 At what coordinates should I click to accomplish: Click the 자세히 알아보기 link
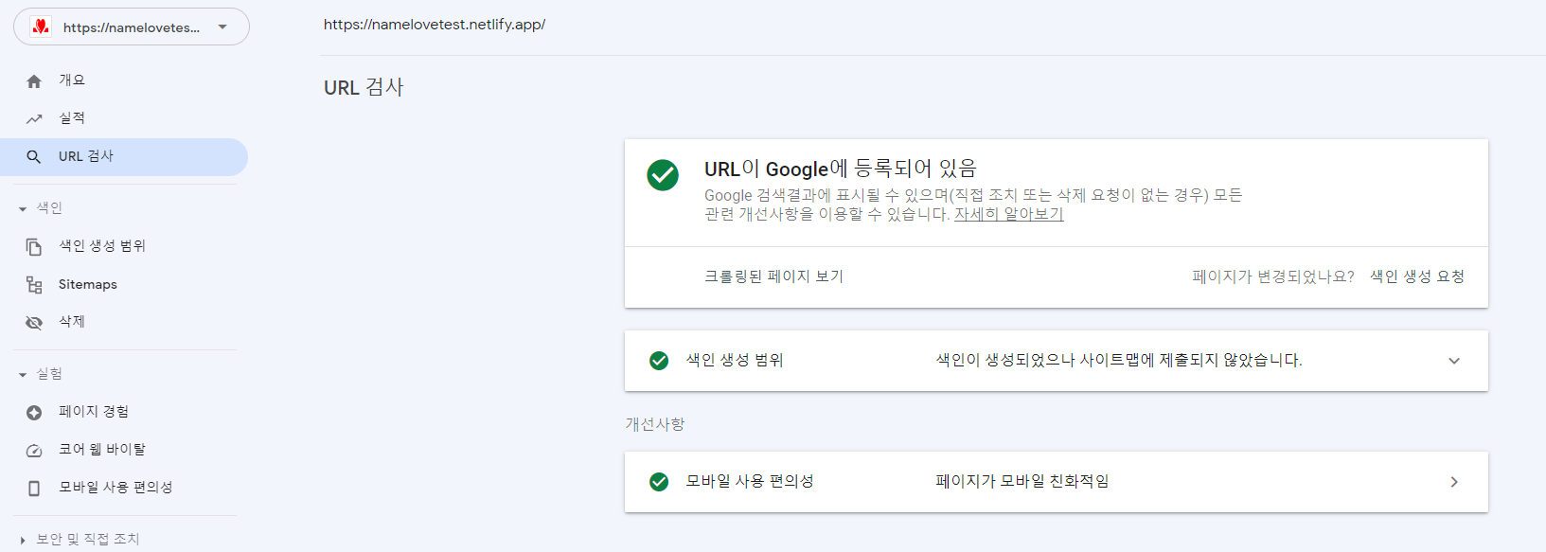coord(1008,214)
